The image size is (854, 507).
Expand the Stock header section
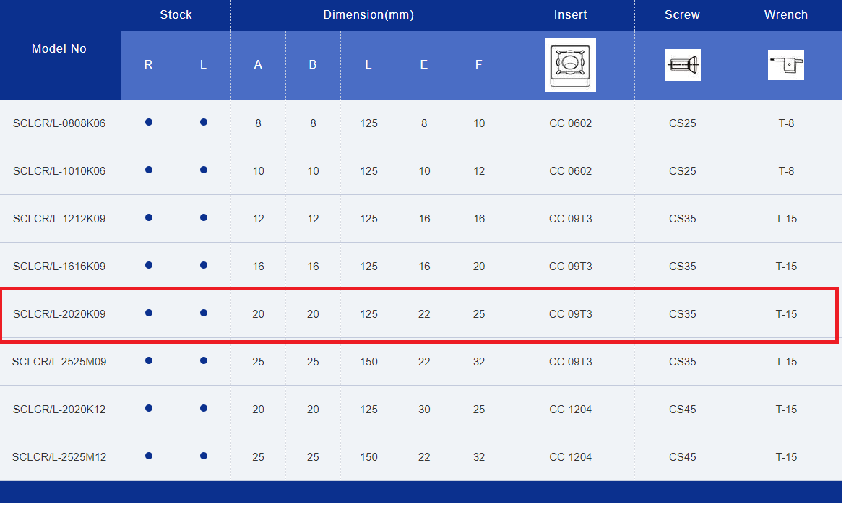(x=176, y=14)
